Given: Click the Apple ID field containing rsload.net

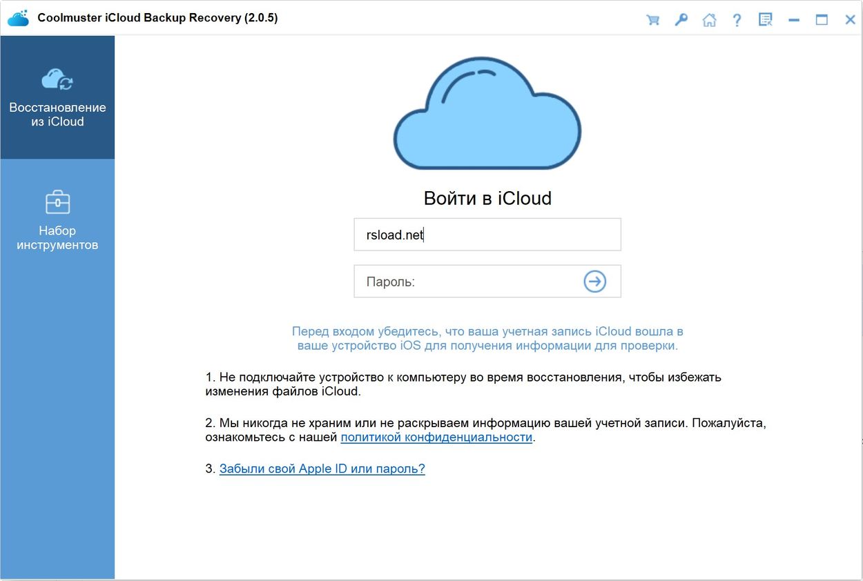Looking at the screenshot, I should click(487, 234).
